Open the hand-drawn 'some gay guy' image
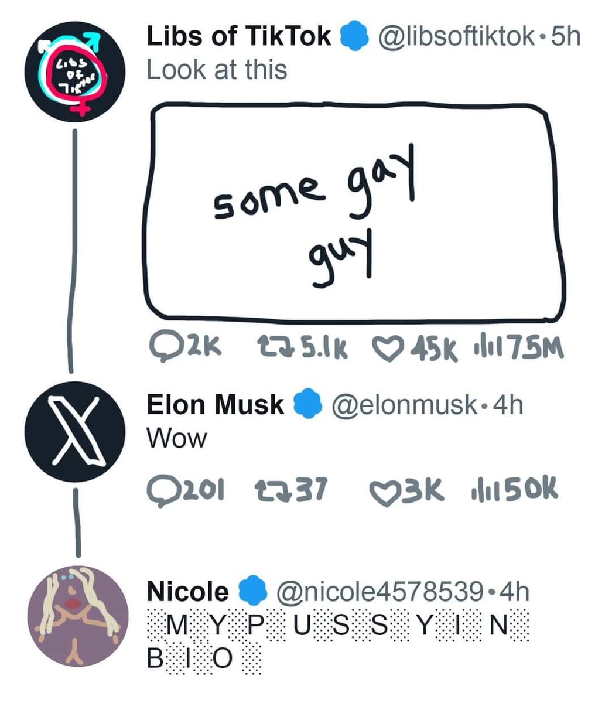 (351, 212)
